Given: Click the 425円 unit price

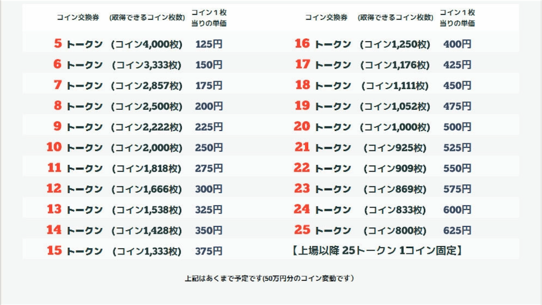Looking at the screenshot, I should click(x=457, y=65).
